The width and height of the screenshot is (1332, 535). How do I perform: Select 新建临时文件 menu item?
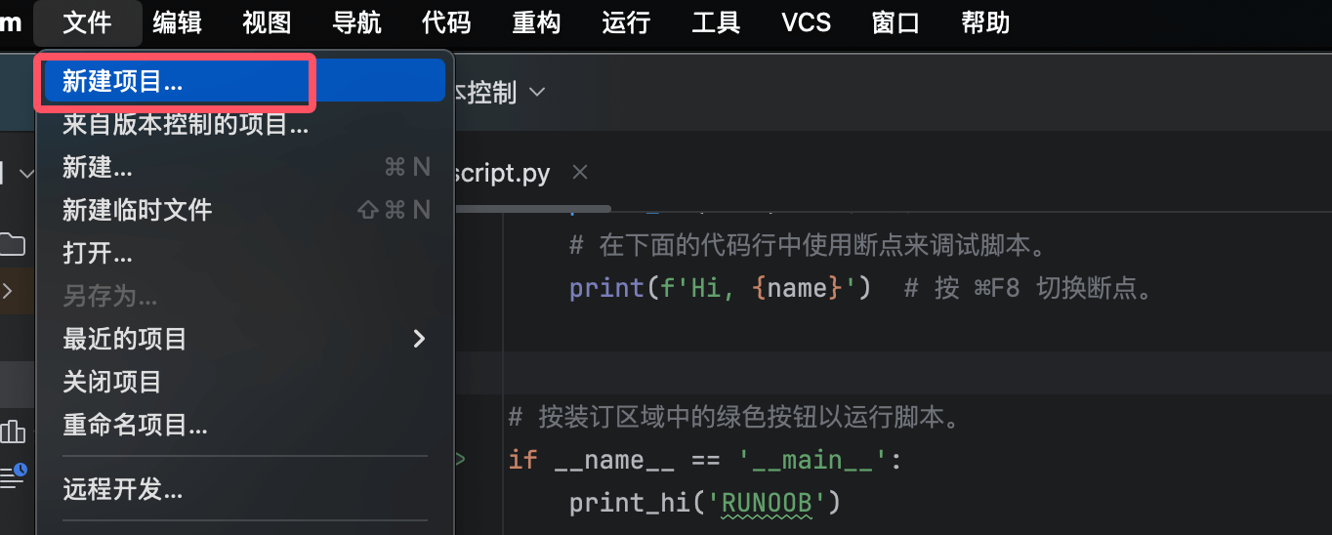137,210
